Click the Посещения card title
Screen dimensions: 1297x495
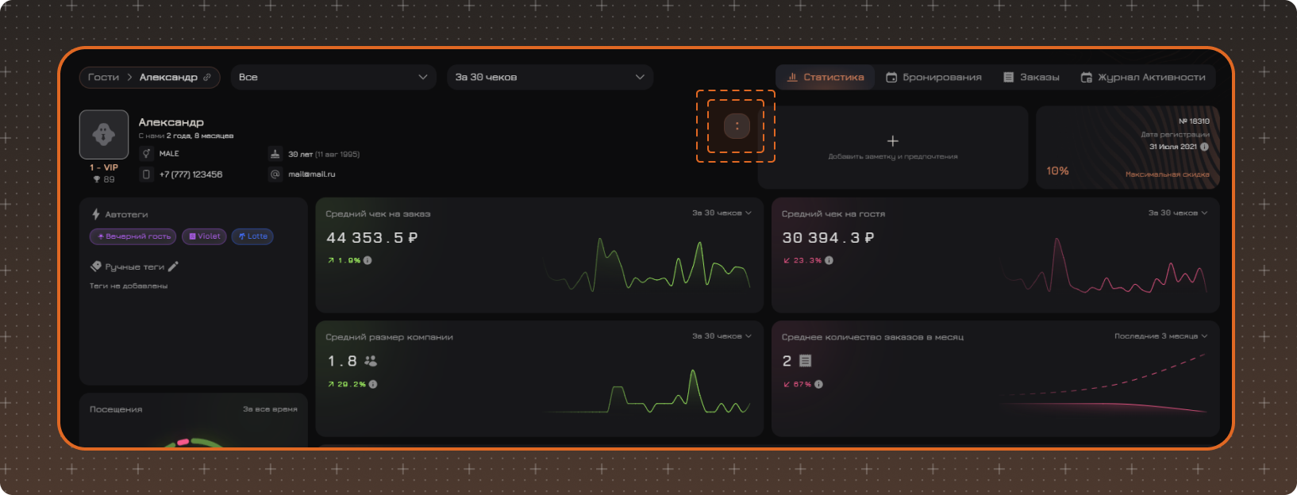(x=116, y=409)
